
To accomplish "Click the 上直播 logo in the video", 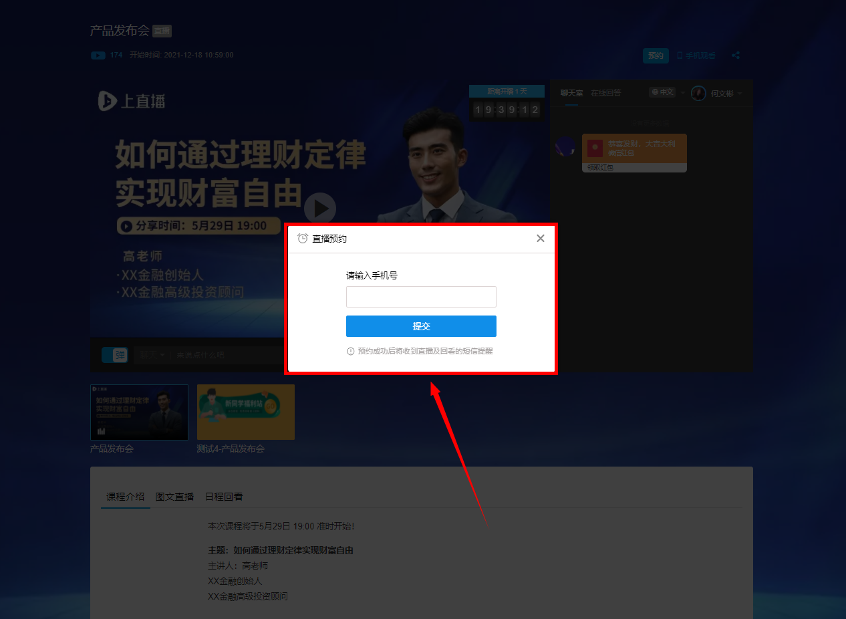I will click(x=132, y=101).
